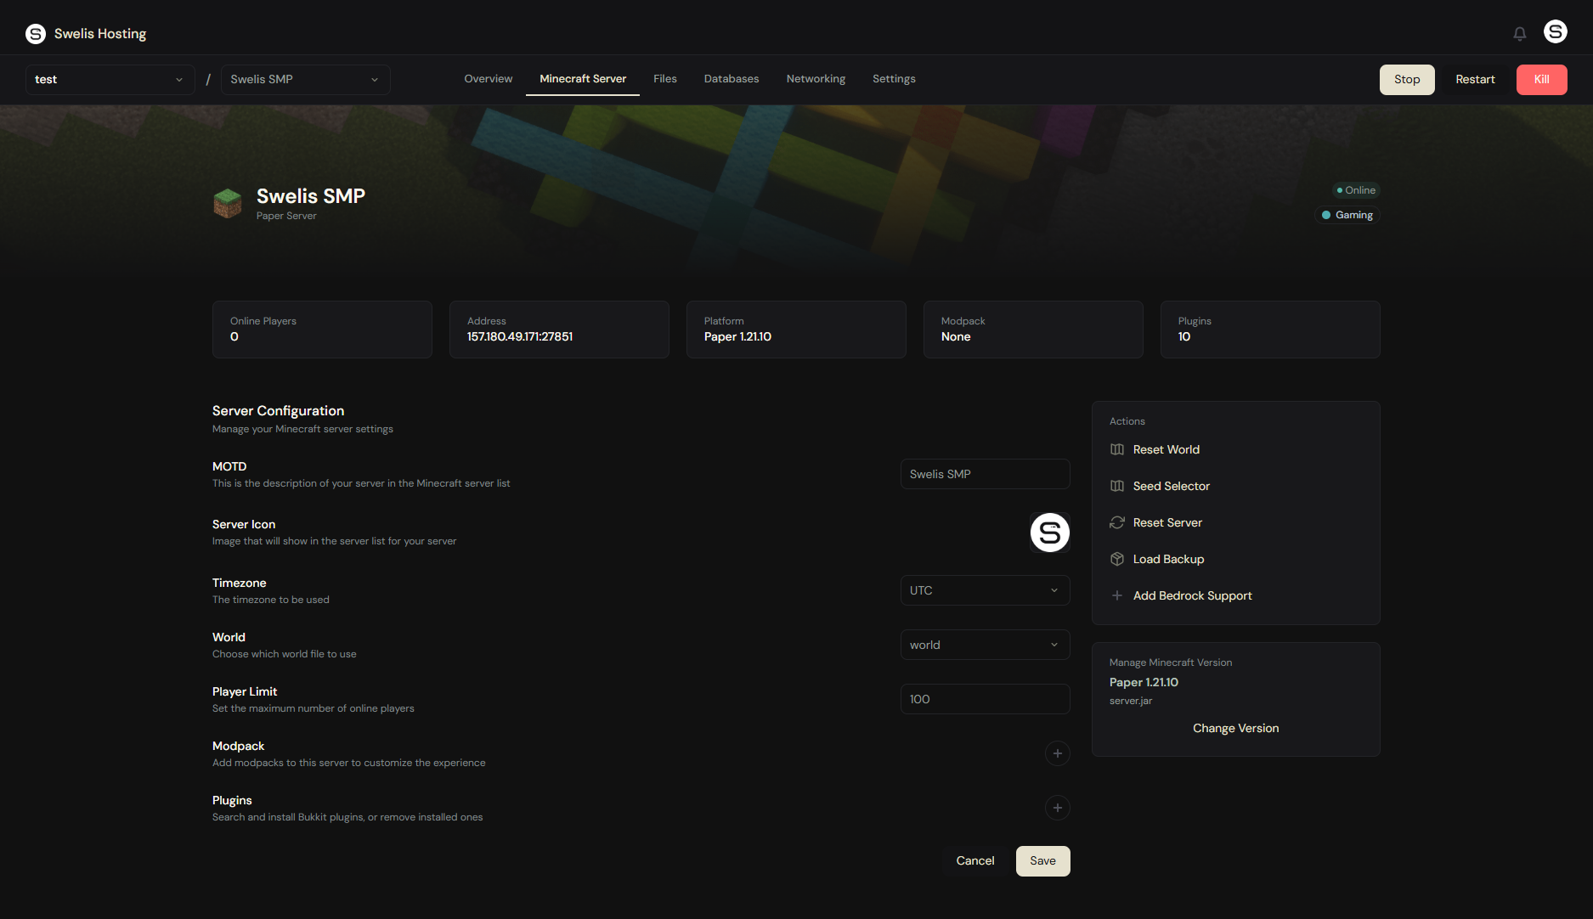Click into the MOTD text field
The image size is (1593, 919).
pos(984,474)
